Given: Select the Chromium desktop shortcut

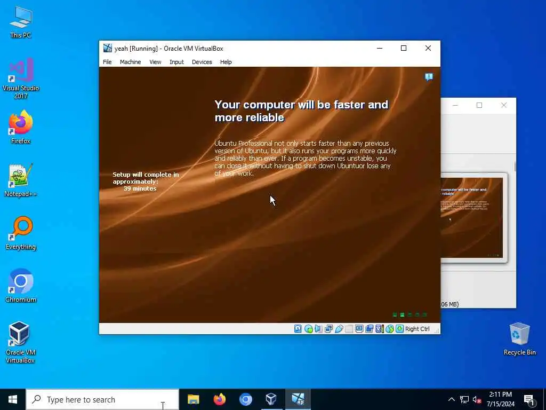Looking at the screenshot, I should (21, 286).
